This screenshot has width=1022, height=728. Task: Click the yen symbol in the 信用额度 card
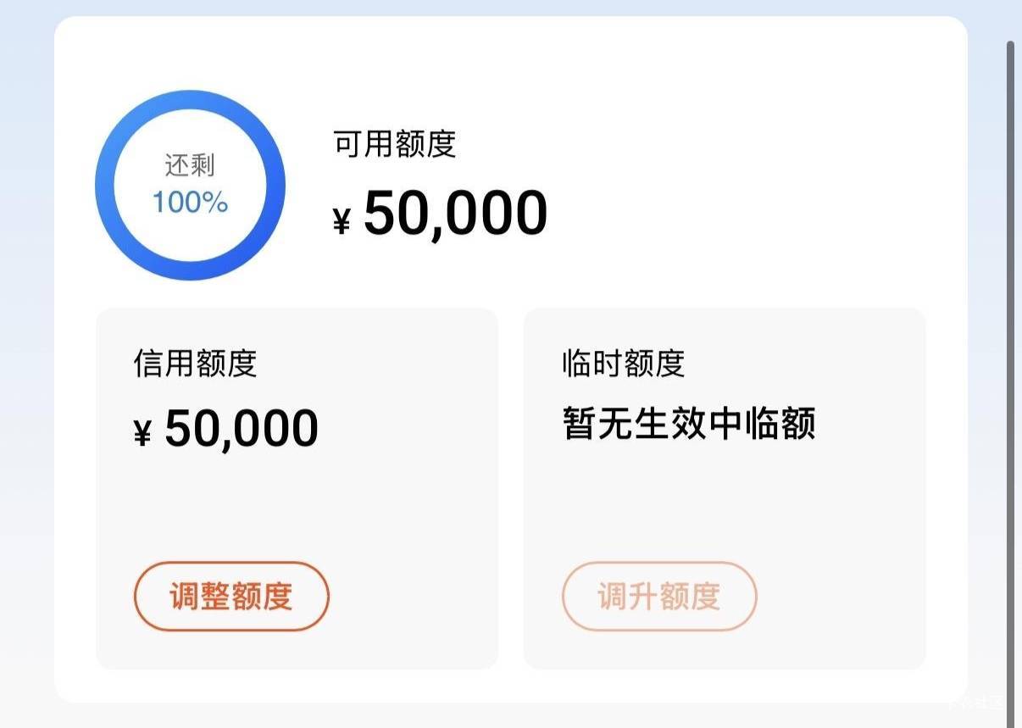coord(142,435)
